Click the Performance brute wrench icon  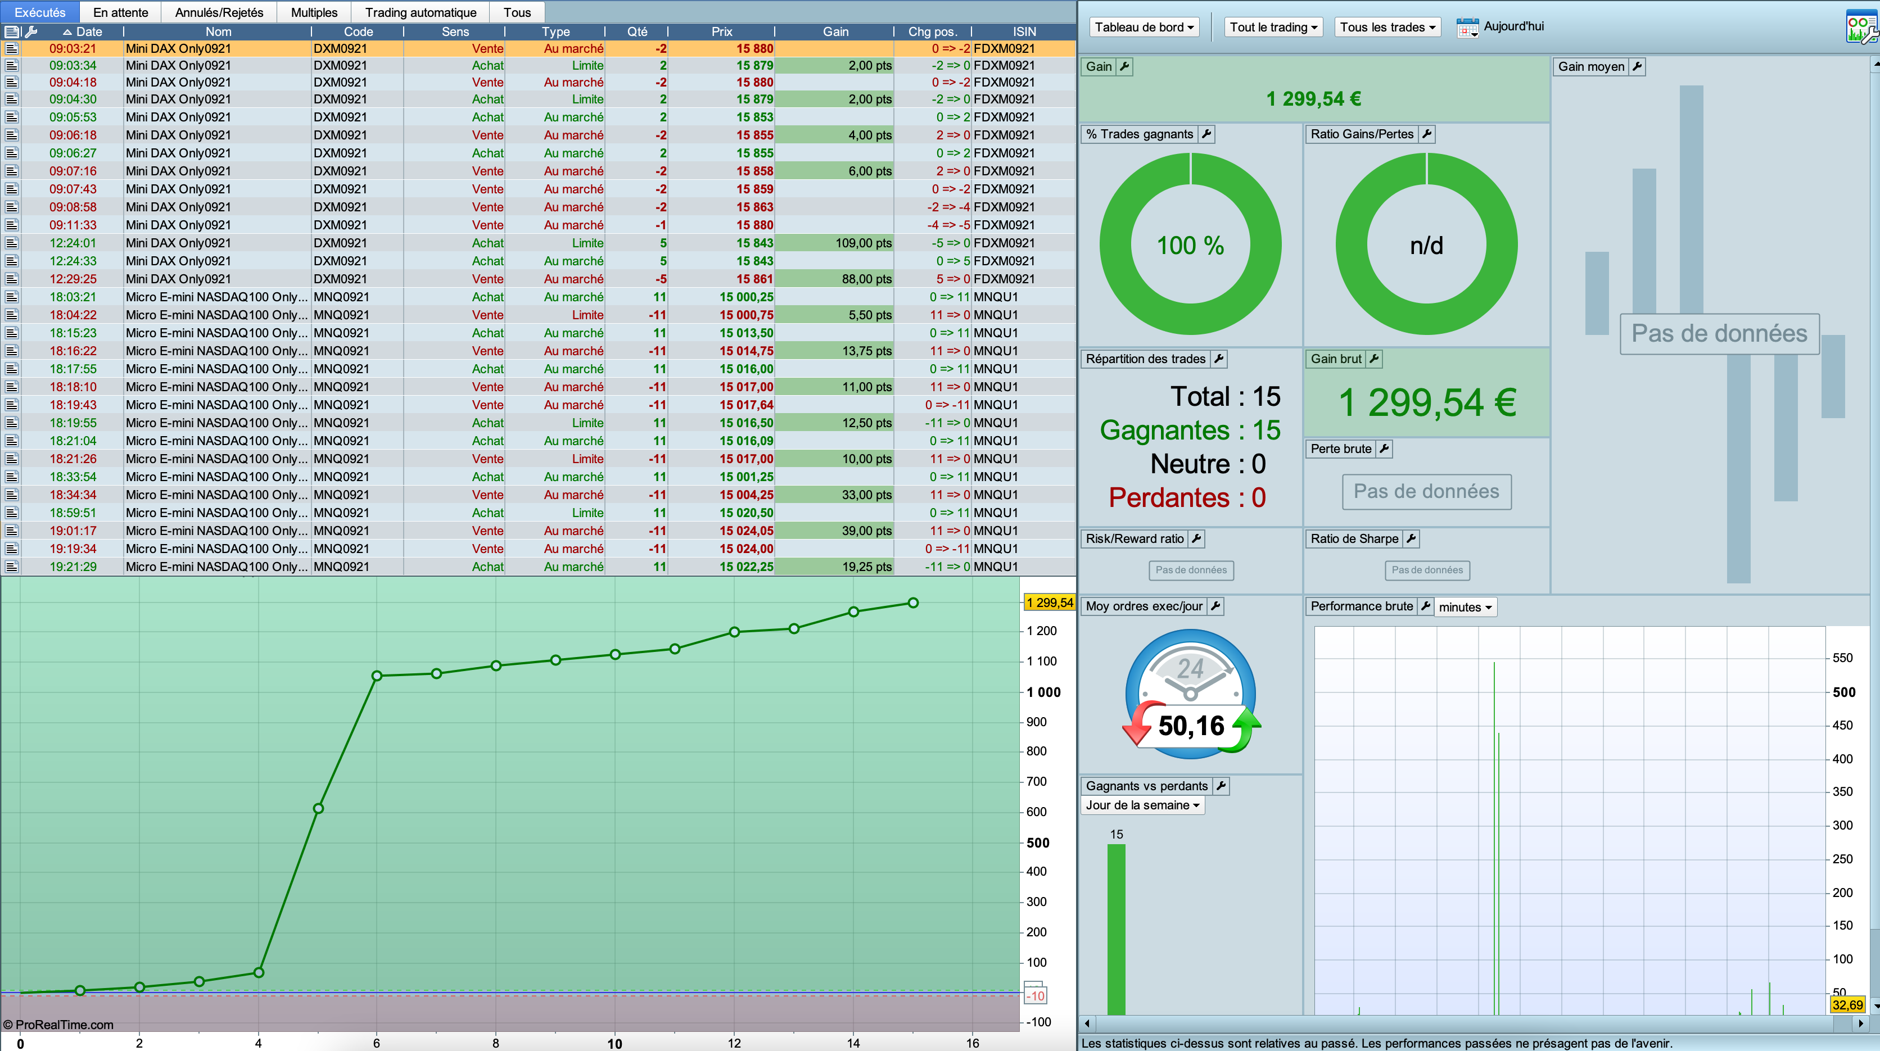pos(1425,606)
